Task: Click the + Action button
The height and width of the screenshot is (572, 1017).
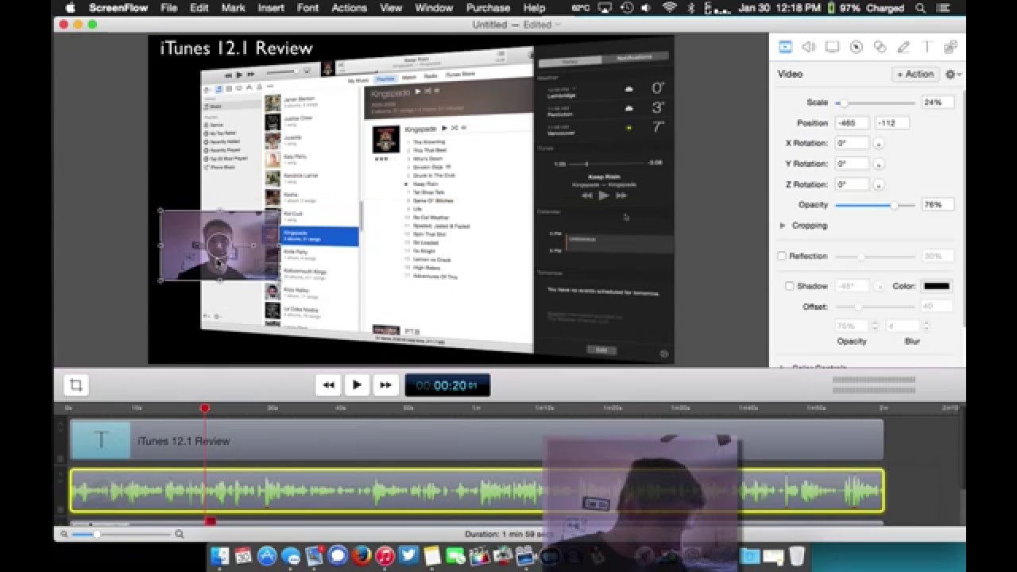Action: pyautogui.click(x=915, y=74)
